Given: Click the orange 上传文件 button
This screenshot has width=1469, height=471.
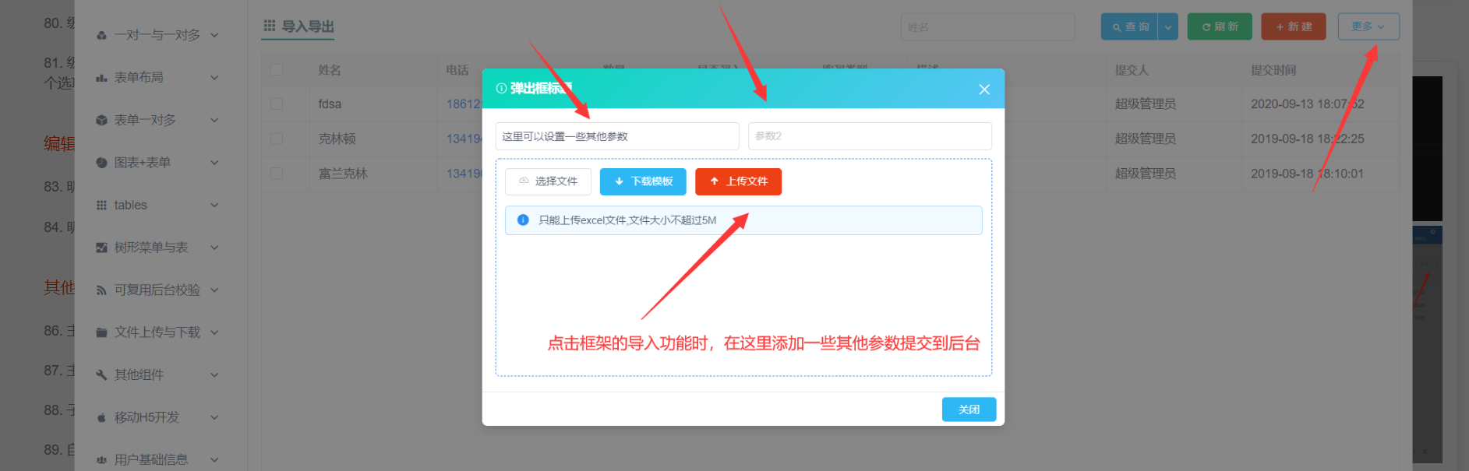Looking at the screenshot, I should coord(738,181).
